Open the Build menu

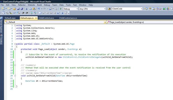[x=39, y=5]
